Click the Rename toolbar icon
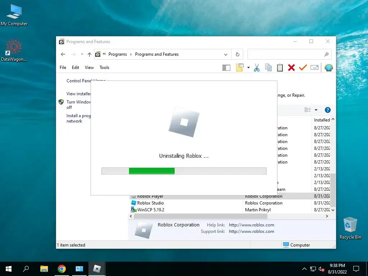Viewport: 368px width, 276px height. coord(314,68)
